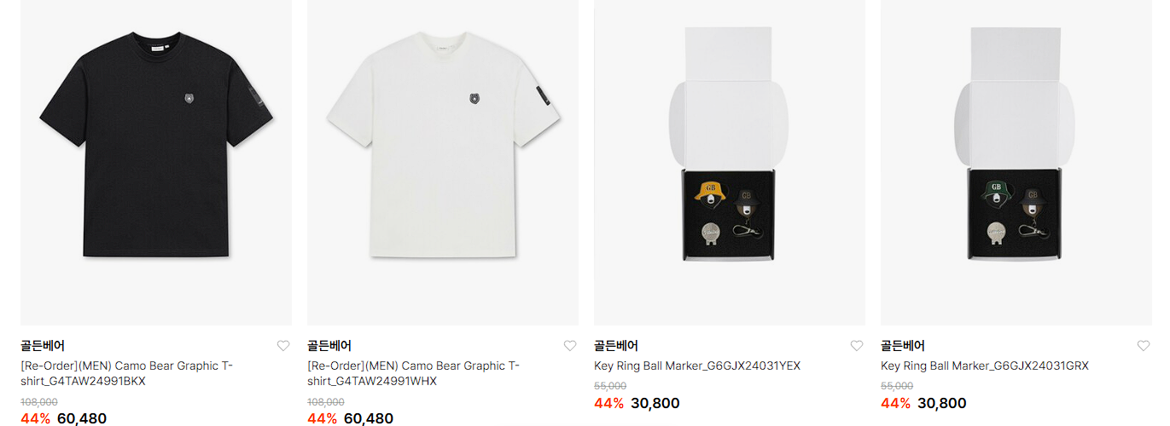Click 60,480 sale price of black T-shirt

pos(82,418)
